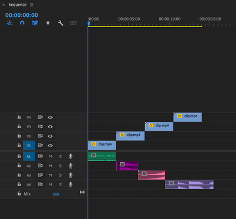Click the Add Marker icon
This screenshot has height=219, width=236.
click(x=48, y=23)
